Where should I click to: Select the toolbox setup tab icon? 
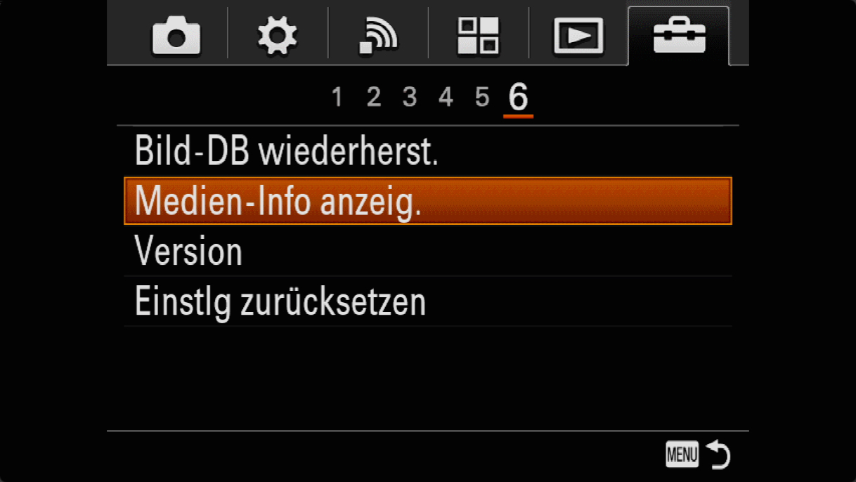(x=679, y=35)
